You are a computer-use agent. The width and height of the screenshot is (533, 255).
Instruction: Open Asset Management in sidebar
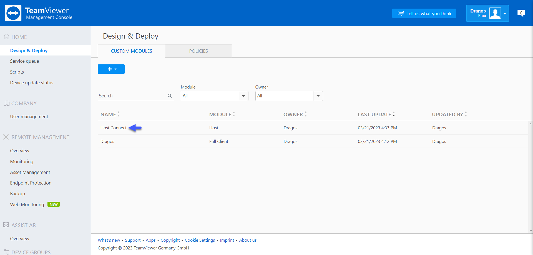[30, 172]
